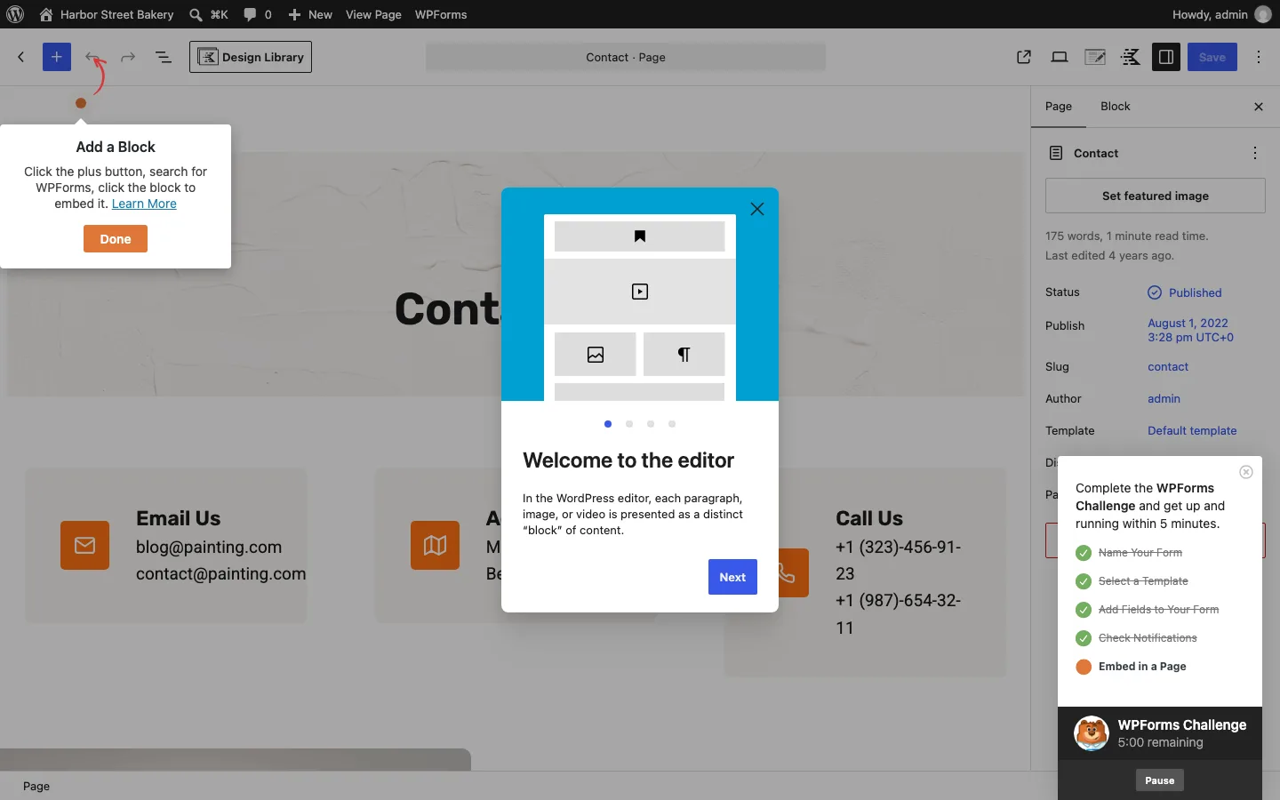Edit the contact slug
Image resolution: width=1280 pixels, height=800 pixels.
pyautogui.click(x=1168, y=366)
